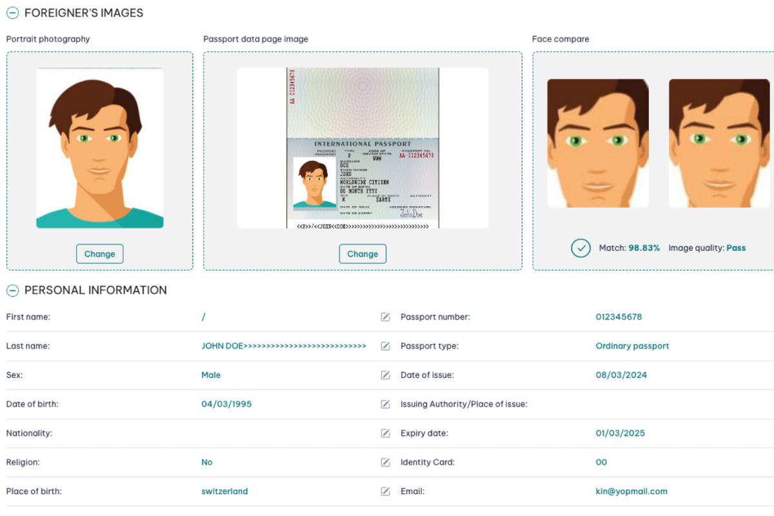This screenshot has height=516, width=774.
Task: Edit the First name field
Action: [x=386, y=317]
